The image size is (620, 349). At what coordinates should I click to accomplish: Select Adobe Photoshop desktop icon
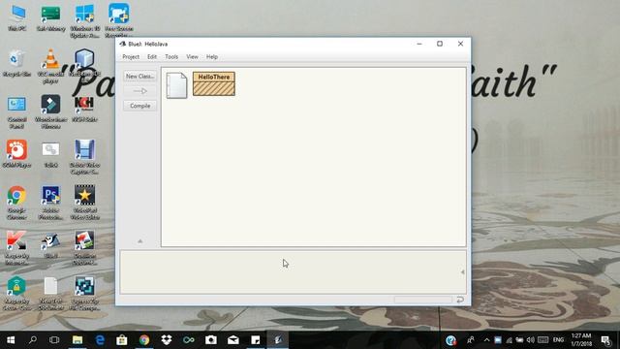point(50,203)
